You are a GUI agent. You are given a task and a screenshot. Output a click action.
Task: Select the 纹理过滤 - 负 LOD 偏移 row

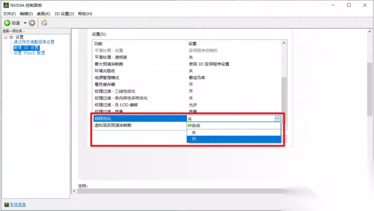187,105
